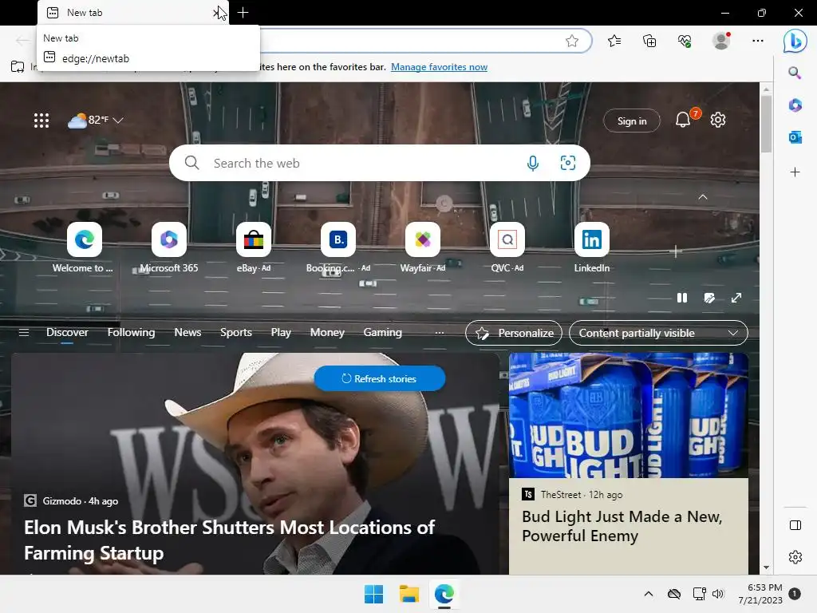
Task: Open Bud Light Powerful Enemy article
Action: (622, 526)
